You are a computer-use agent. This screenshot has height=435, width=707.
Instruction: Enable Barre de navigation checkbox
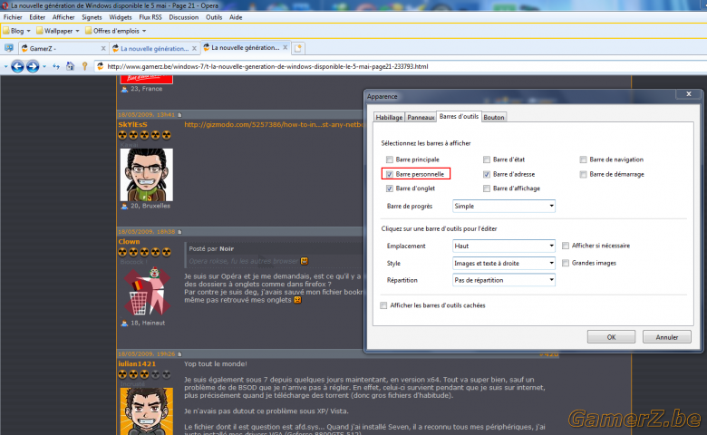click(583, 159)
